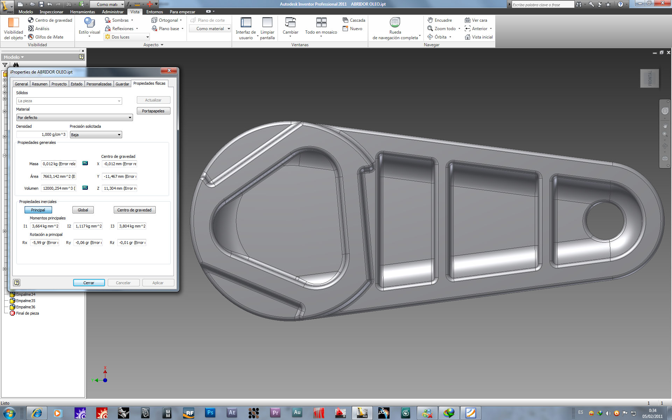The height and width of the screenshot is (420, 672).
Task: Open the Inspeccionar ribbon tab
Action: (51, 12)
